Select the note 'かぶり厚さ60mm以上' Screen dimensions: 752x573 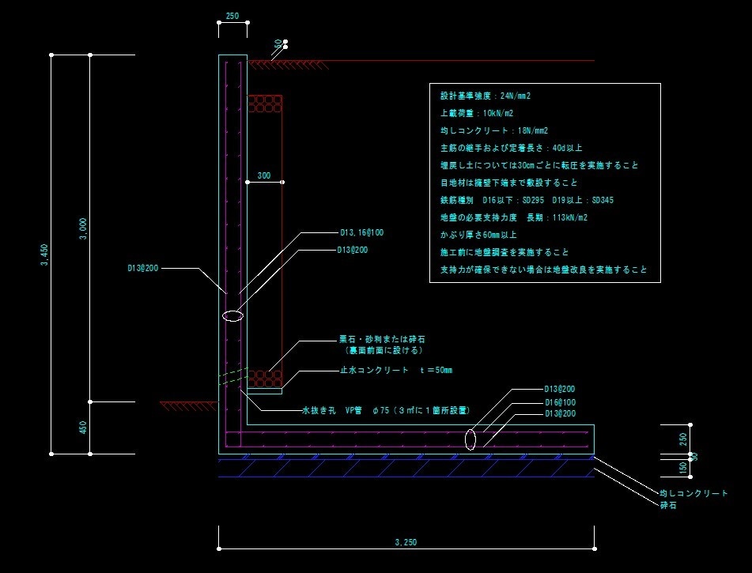pos(478,235)
